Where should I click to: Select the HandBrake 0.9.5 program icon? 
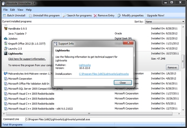pos(6,29)
